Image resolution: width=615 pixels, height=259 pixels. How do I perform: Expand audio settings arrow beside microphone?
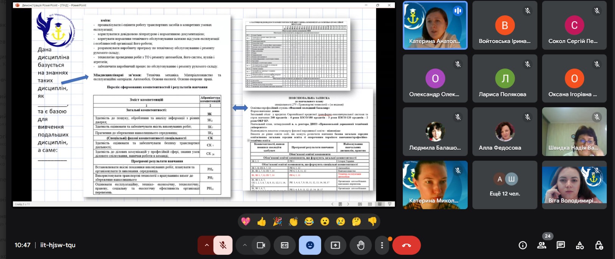[207, 245]
